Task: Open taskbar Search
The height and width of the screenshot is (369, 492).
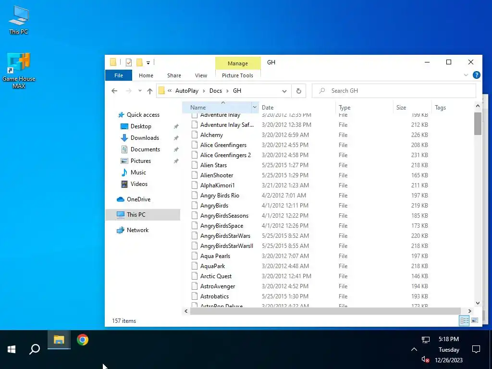Action: click(35, 349)
